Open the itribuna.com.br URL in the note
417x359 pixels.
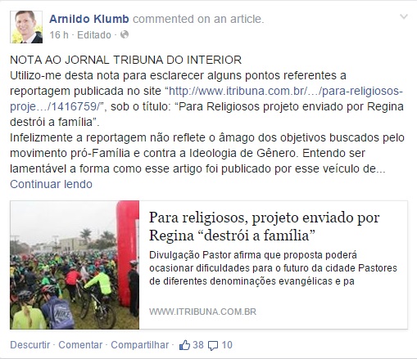[206, 99]
